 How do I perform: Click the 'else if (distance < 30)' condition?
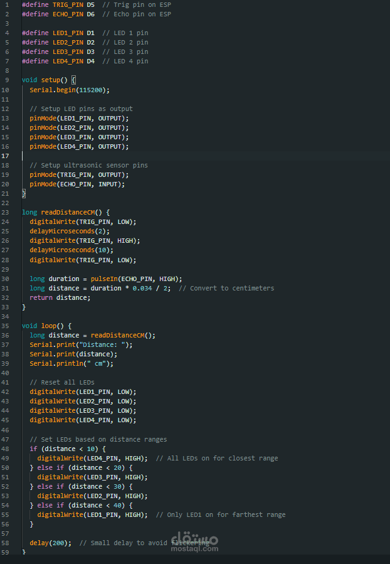pos(81,486)
